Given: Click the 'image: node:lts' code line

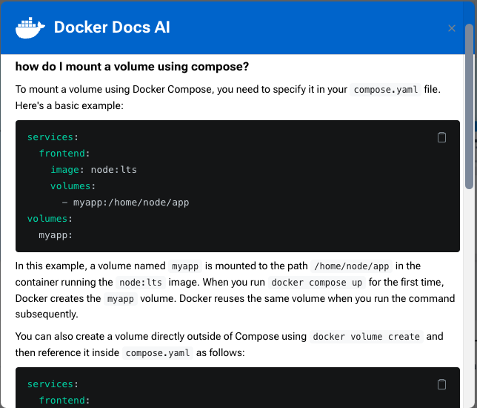Looking at the screenshot, I should (x=93, y=170).
